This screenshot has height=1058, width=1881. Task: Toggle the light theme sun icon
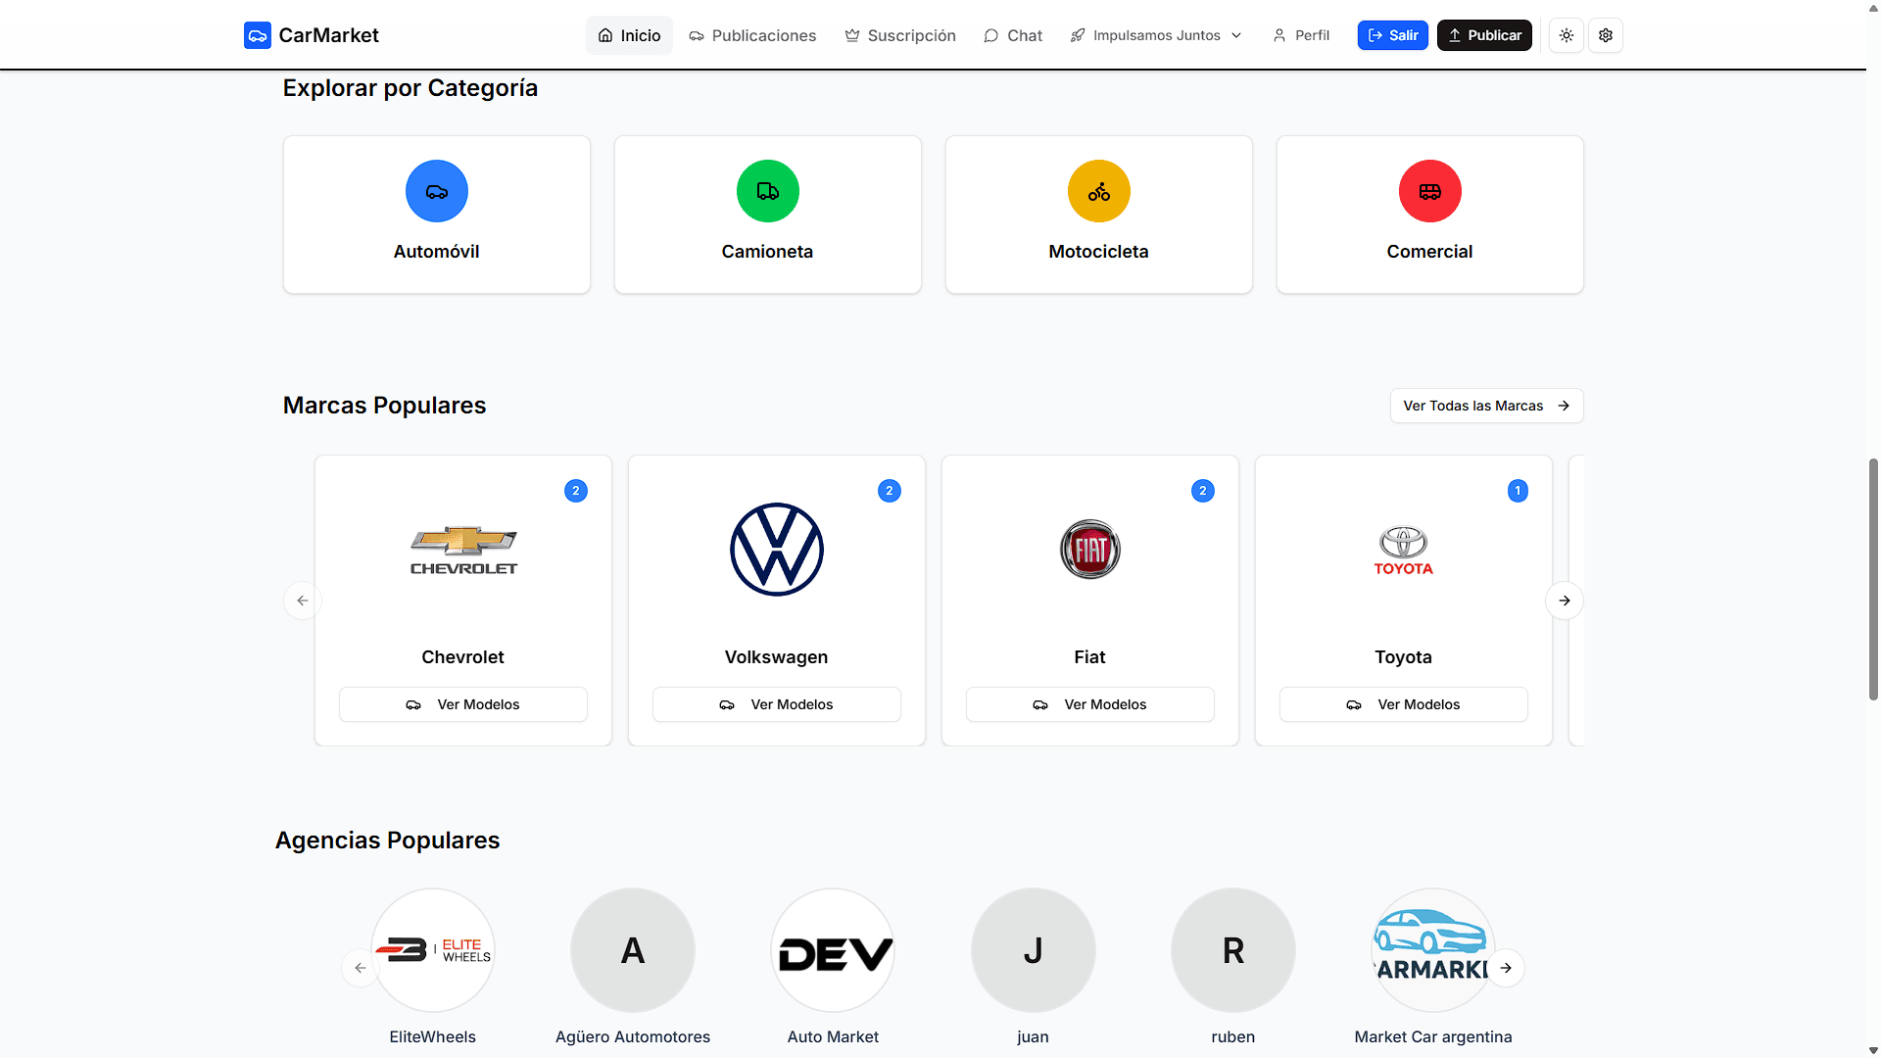[1567, 35]
